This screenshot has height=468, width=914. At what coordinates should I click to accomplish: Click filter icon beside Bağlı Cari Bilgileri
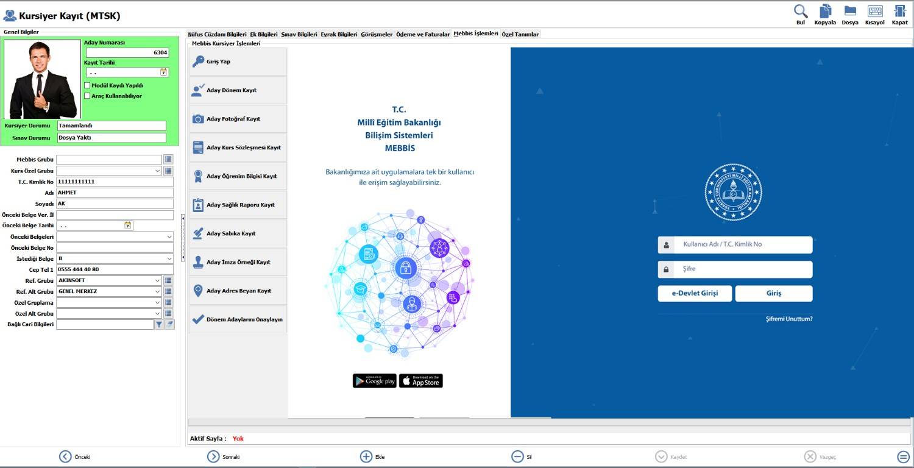tap(159, 325)
